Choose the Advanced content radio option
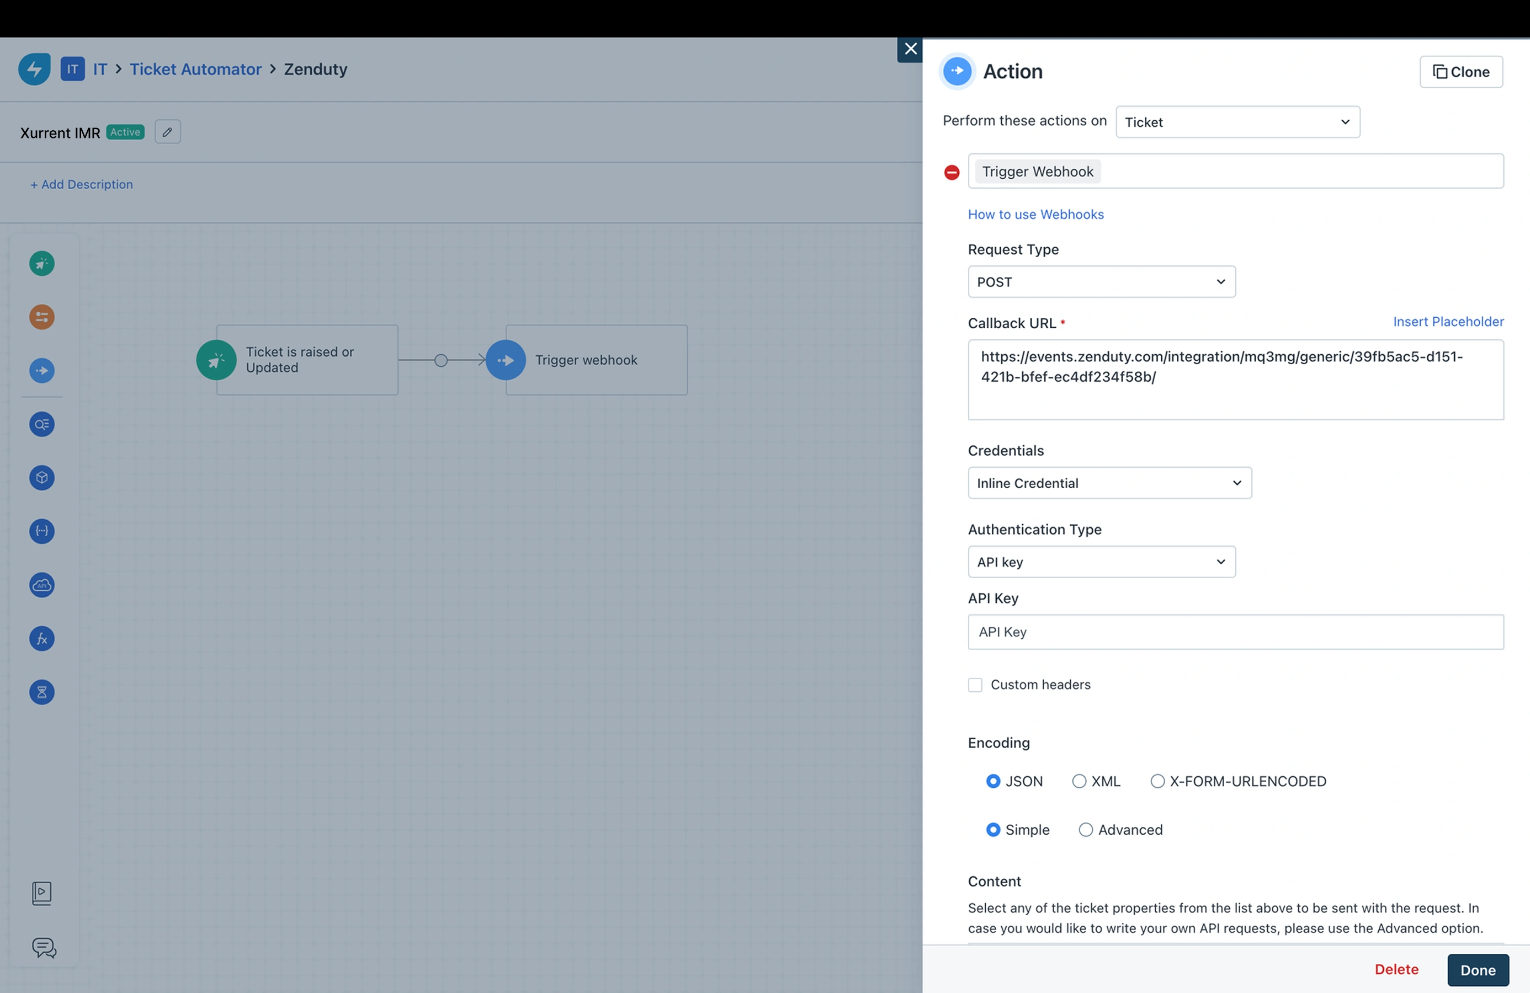Viewport: 1530px width, 993px height. [x=1085, y=830]
